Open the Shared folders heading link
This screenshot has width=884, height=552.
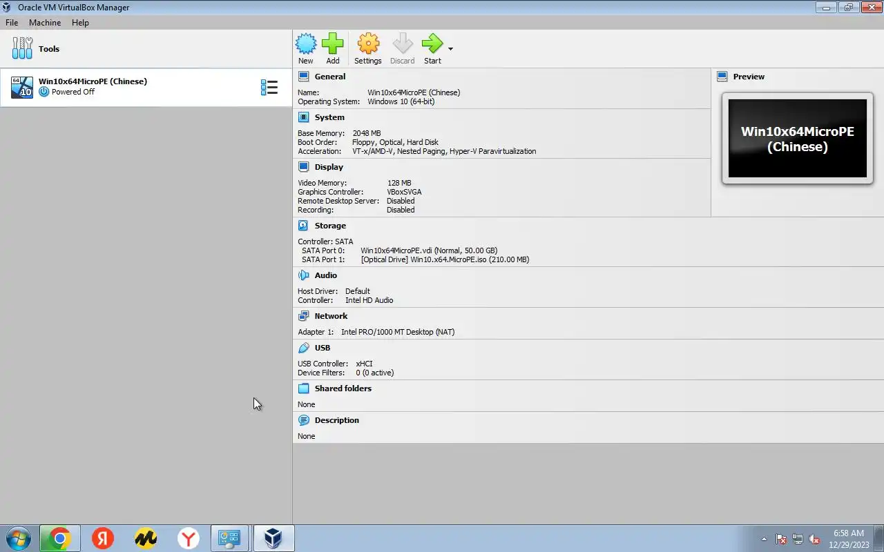click(343, 388)
